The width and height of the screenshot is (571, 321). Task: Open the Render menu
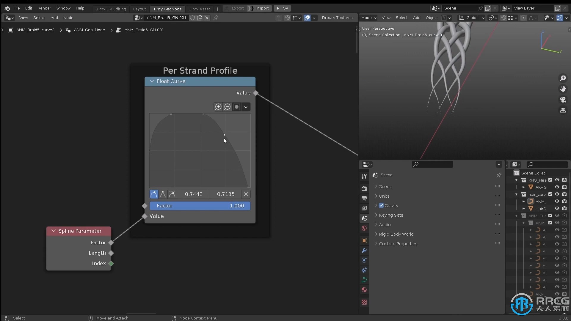(x=44, y=8)
